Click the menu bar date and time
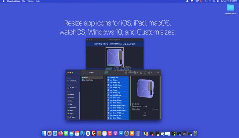 tap(229, 1)
